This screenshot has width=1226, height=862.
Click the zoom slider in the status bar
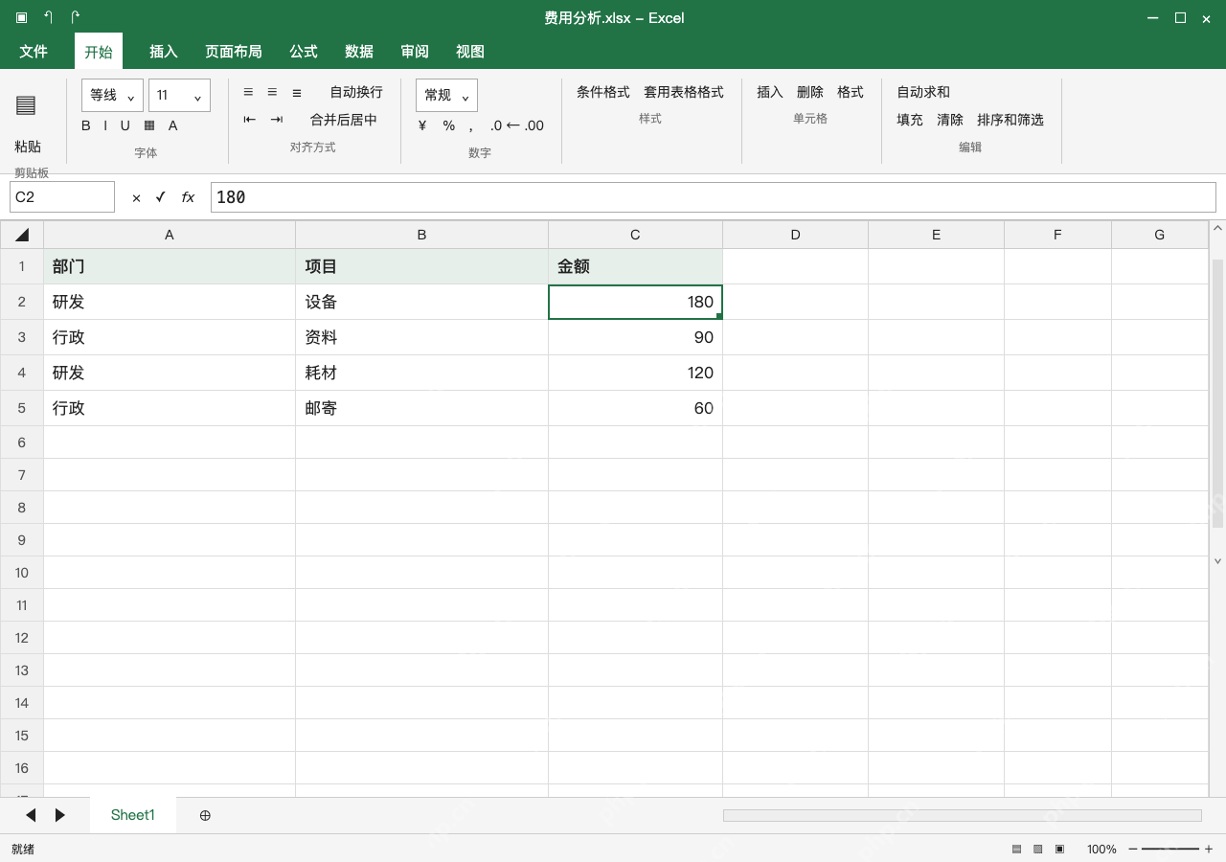click(x=1170, y=850)
